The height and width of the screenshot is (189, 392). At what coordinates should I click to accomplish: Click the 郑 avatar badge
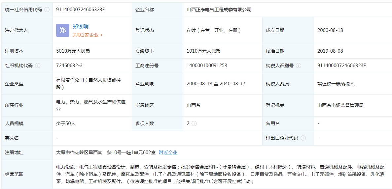(63, 30)
